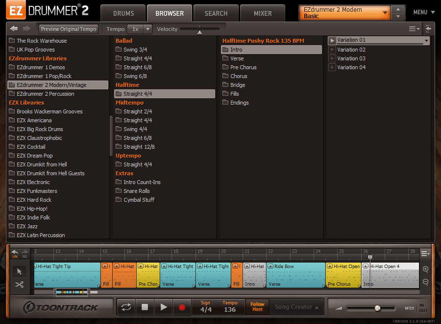Click the play transport button
The image size is (441, 324).
click(x=163, y=307)
